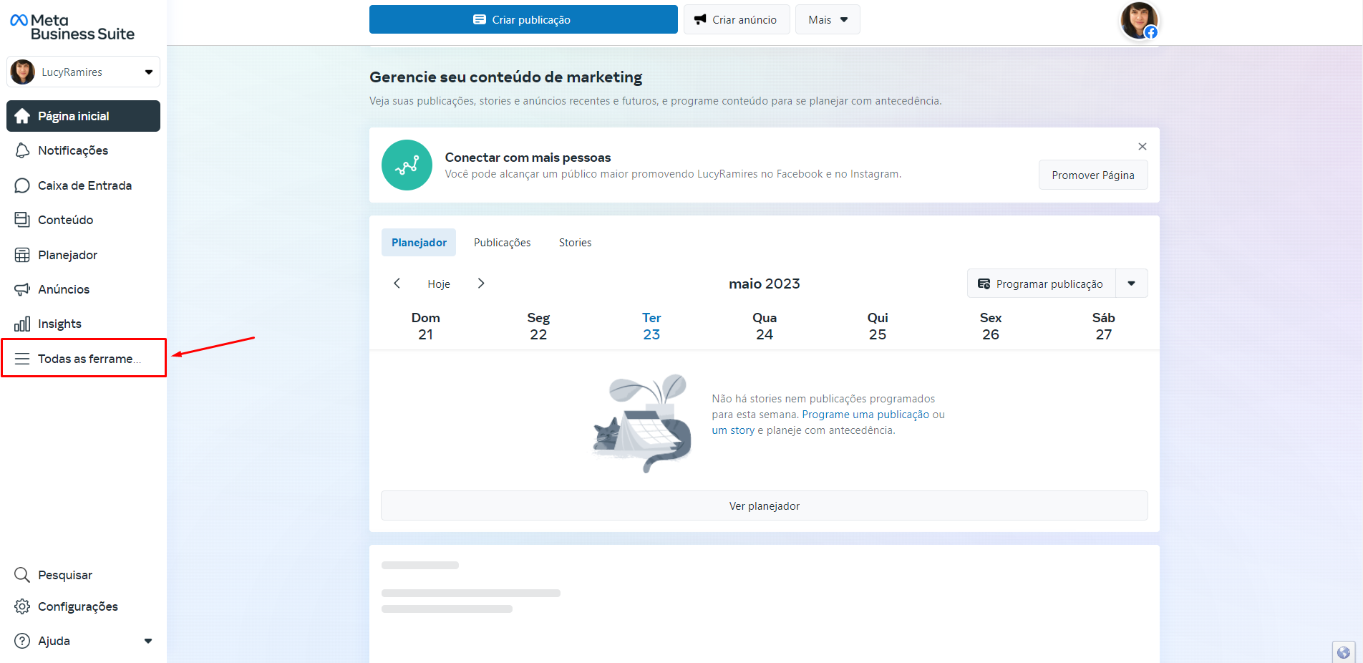Go to next week in calendar
This screenshot has height=663, width=1363.
[x=481, y=284]
